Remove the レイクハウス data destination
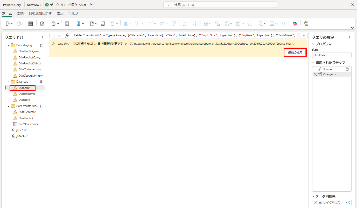The image size is (357, 208). tap(315, 203)
